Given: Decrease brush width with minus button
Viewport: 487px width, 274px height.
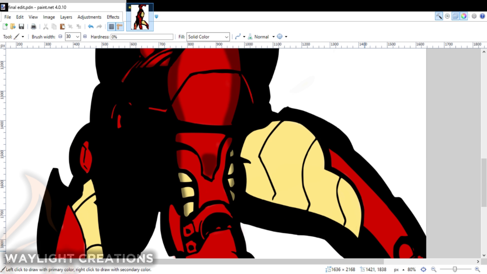Looking at the screenshot, I should tap(60, 37).
